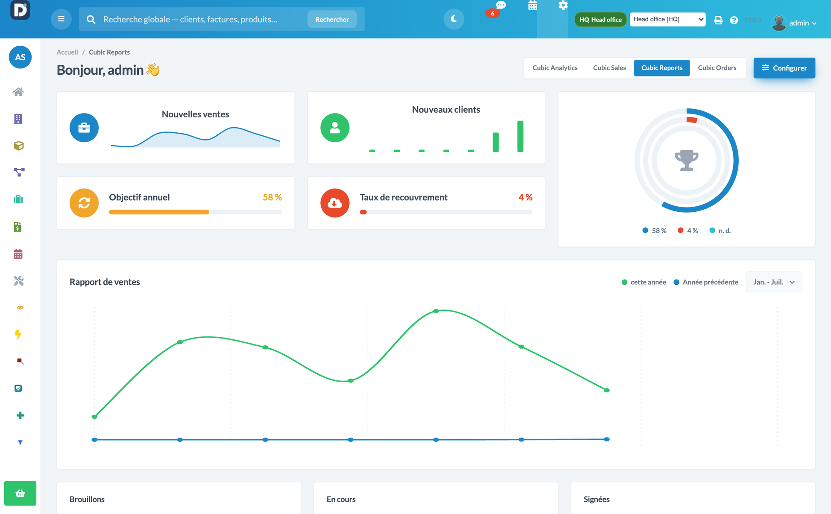Image resolution: width=831 pixels, height=514 pixels.
Task: Switch to Cubic Sales tab
Action: click(x=609, y=68)
